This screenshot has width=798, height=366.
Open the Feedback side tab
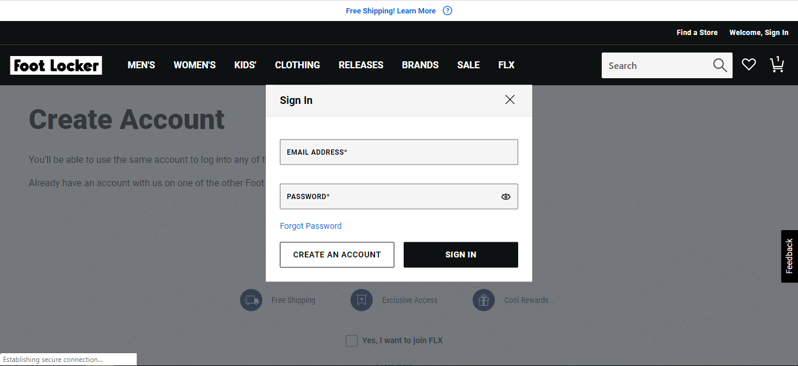coord(789,256)
